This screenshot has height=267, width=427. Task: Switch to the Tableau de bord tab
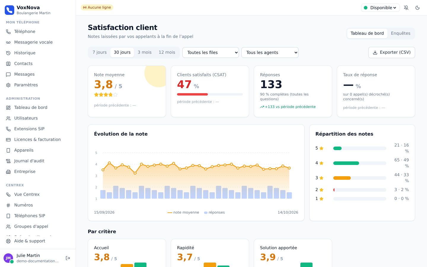pos(367,33)
